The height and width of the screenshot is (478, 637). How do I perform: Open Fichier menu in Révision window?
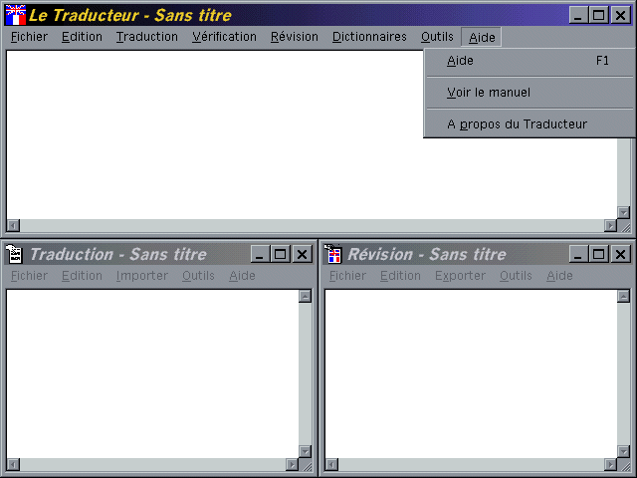point(347,276)
